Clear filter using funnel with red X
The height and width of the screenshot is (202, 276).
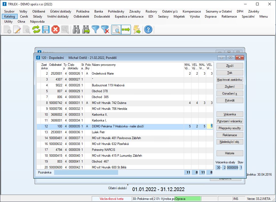tap(105, 30)
